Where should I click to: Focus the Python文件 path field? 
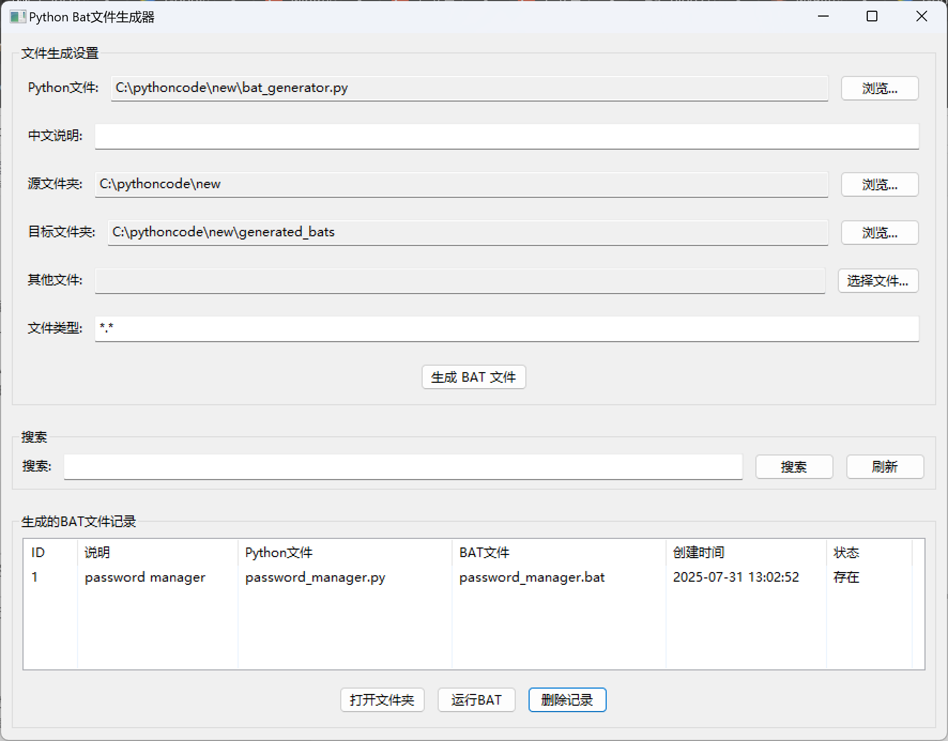[469, 88]
